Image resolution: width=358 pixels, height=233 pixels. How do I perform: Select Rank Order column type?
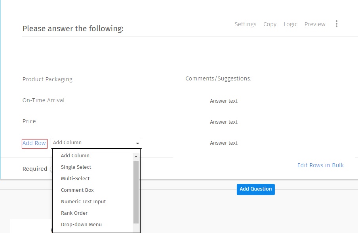click(74, 213)
